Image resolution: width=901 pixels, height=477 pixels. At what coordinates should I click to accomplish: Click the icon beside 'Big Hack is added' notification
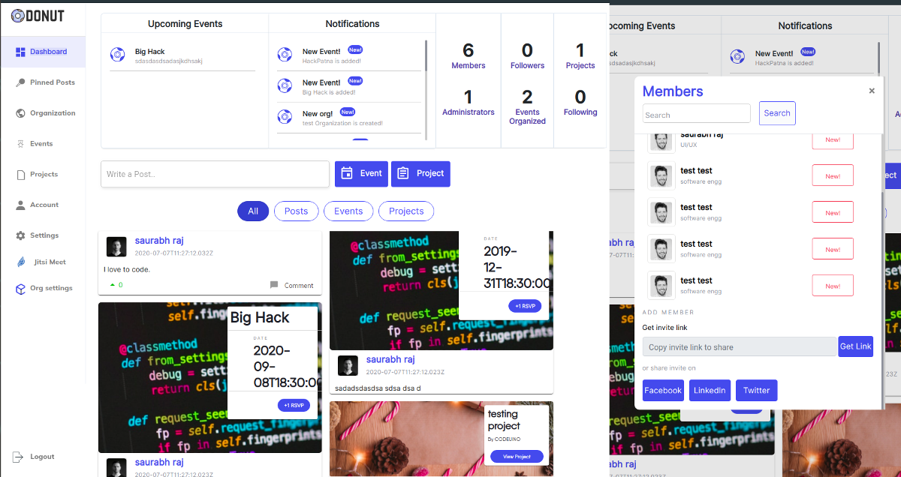[285, 85]
